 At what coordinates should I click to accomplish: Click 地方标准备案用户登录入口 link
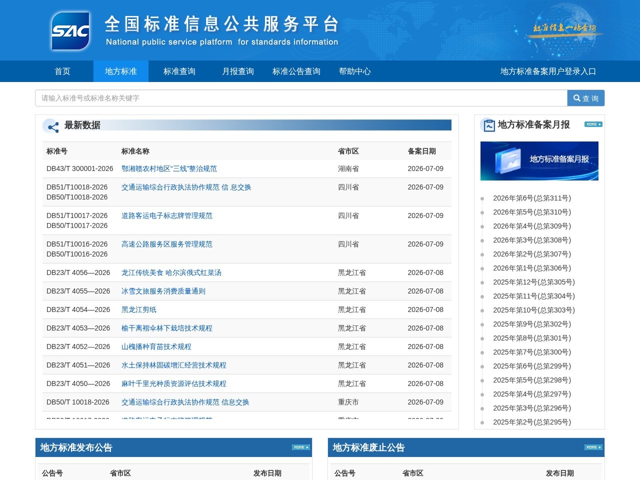548,71
